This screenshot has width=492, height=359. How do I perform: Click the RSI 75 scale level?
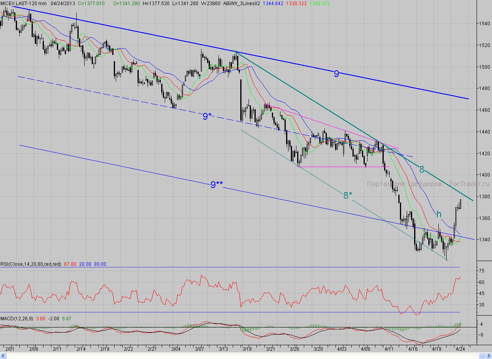[x=481, y=271]
